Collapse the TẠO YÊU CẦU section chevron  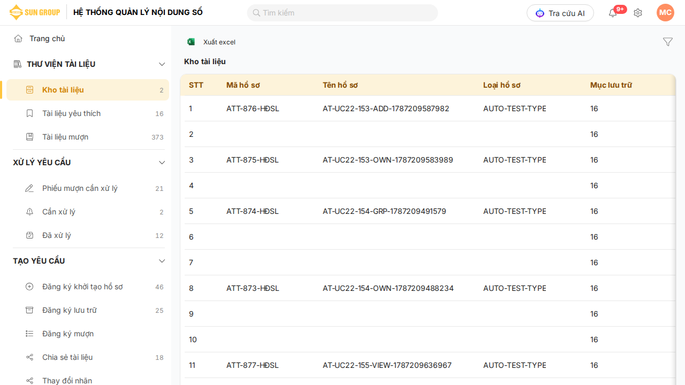pos(162,261)
